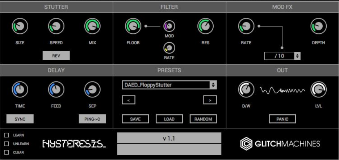Viewport: 339px width, 160px height.
Task: Click the D/W dry-wet knob
Action: (246, 89)
